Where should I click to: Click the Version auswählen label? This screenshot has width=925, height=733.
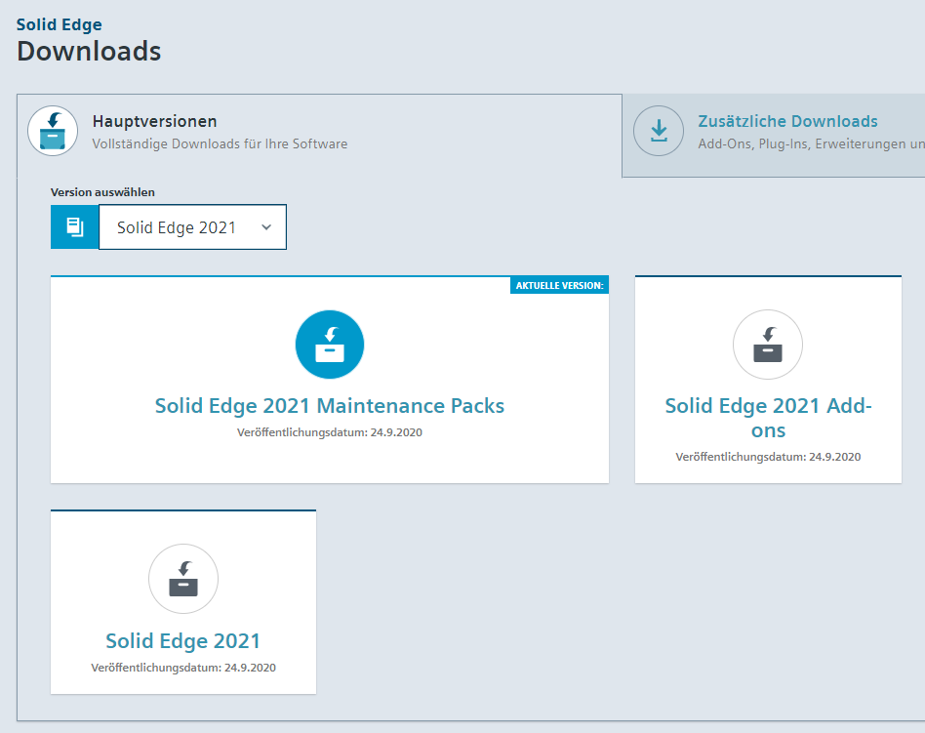click(102, 192)
